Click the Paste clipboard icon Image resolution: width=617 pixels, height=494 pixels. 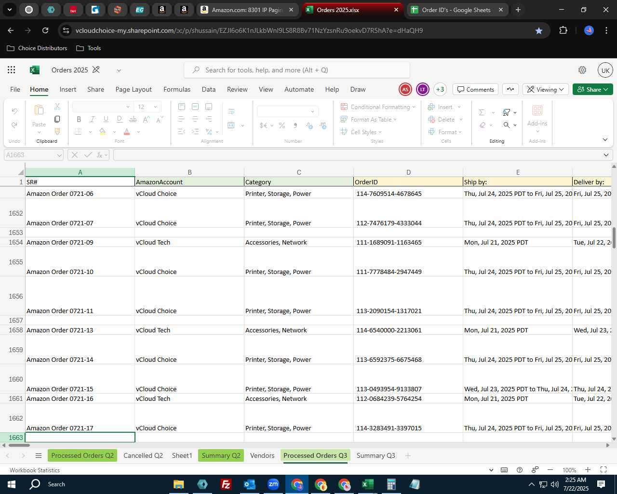[39, 110]
